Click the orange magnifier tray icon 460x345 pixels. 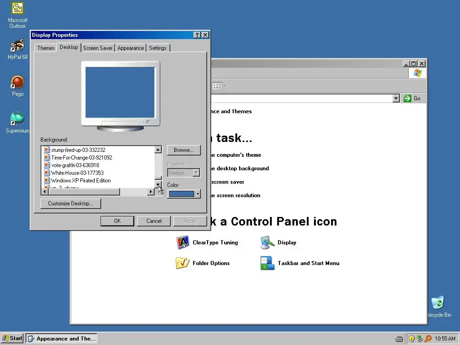pos(428,339)
